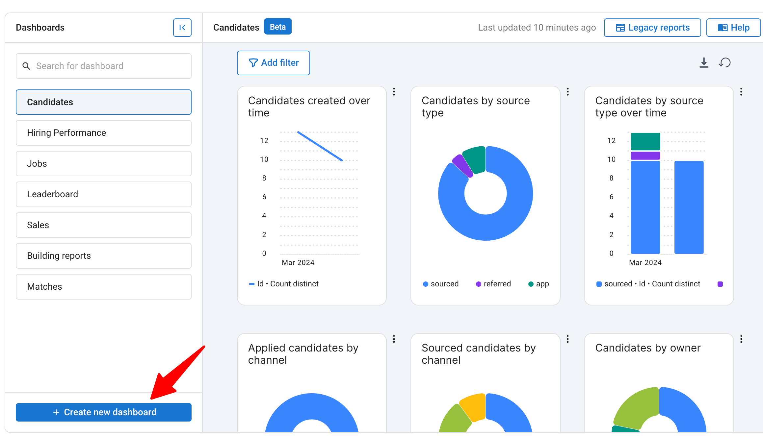Open options for Sourced candidates by channel chart
This screenshot has height=436, width=763.
point(567,339)
